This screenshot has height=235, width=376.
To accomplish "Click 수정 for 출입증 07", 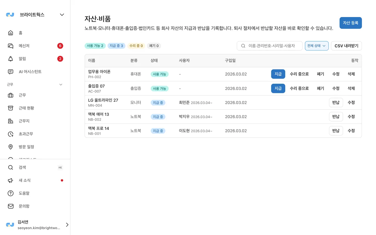I will tap(336, 88).
